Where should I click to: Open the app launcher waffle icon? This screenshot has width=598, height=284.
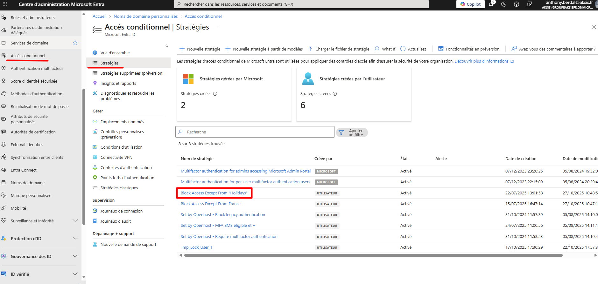[5, 4]
